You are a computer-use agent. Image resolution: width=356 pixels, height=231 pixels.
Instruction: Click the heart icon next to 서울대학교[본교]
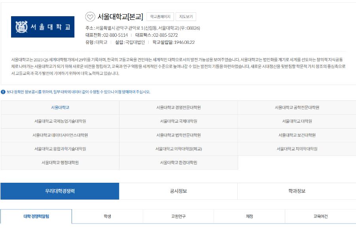(x=90, y=17)
